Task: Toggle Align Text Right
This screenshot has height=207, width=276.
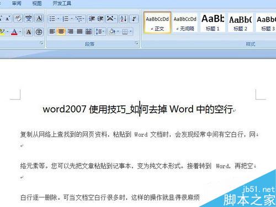Action: pyautogui.click(x=70, y=31)
